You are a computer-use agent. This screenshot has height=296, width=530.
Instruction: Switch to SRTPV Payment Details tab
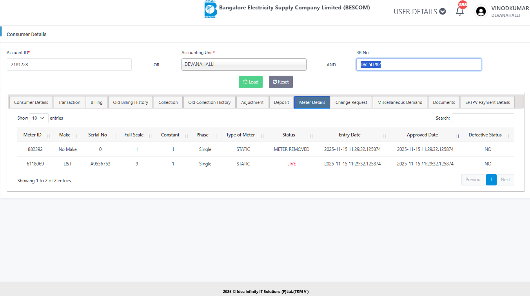(487, 102)
